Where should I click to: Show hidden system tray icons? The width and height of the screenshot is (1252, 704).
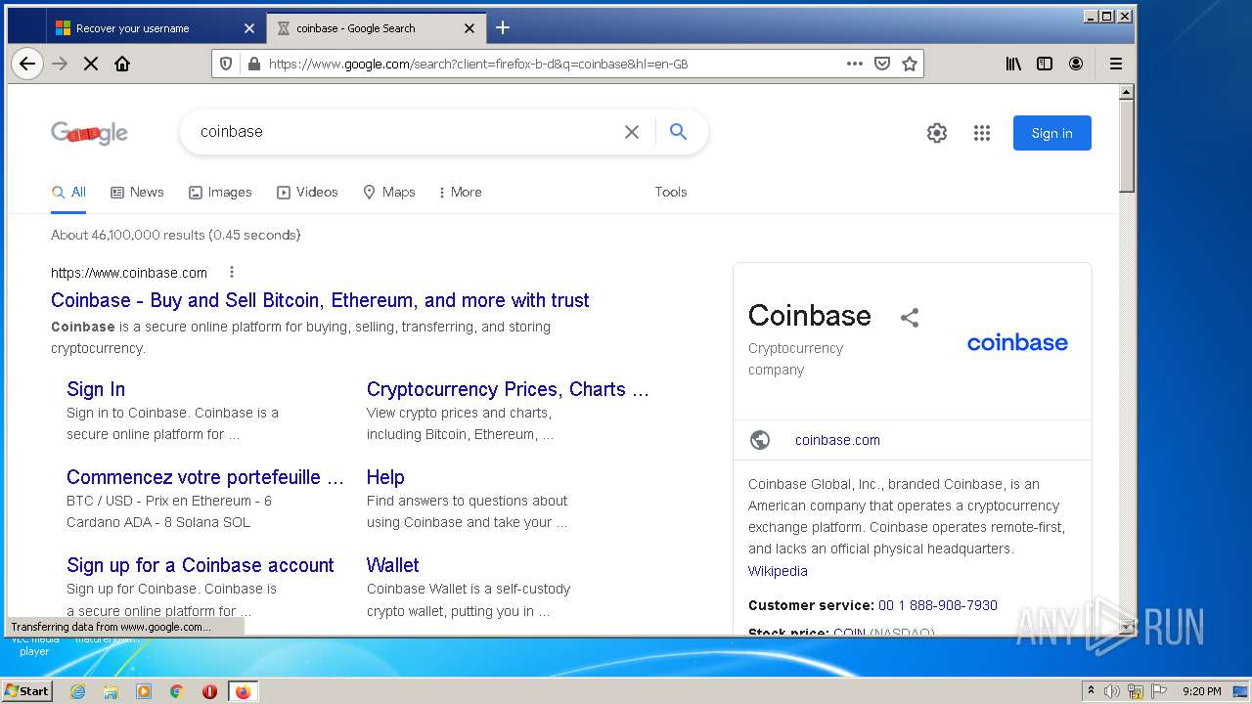tap(1091, 691)
